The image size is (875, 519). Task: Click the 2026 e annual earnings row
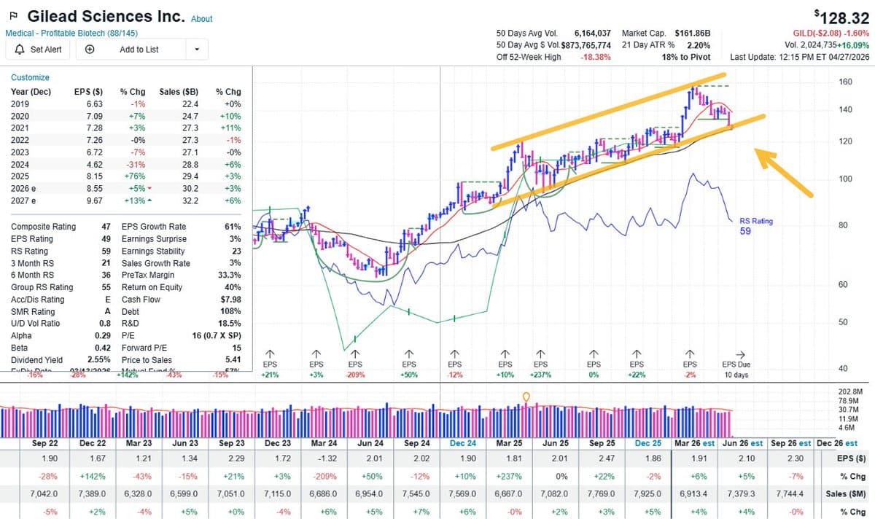126,188
